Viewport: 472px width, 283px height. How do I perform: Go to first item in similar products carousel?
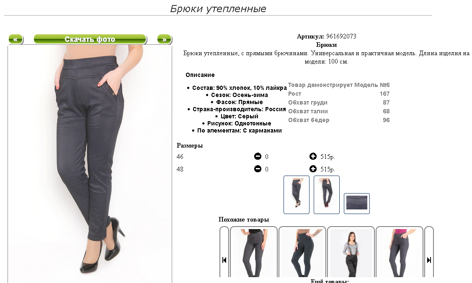[224, 260]
